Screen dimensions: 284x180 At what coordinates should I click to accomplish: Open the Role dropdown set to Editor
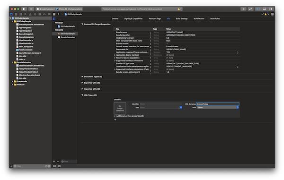point(218,108)
